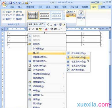
Task: Open the font name 宋体 dropdown
Action: pyautogui.click(x=38, y=24)
